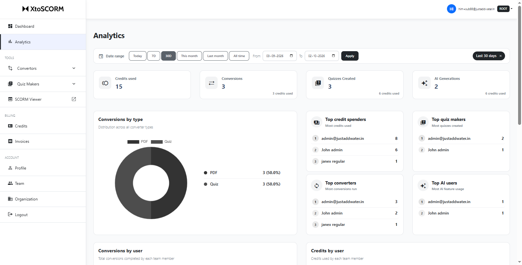522x265 pixels.
Task: Open Invoices page from sidebar
Action: pos(43,141)
